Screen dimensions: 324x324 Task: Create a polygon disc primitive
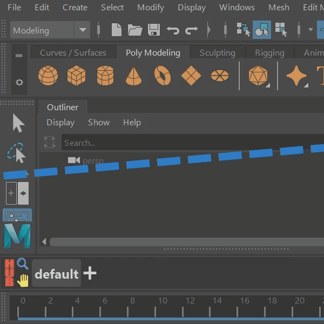tap(220, 76)
